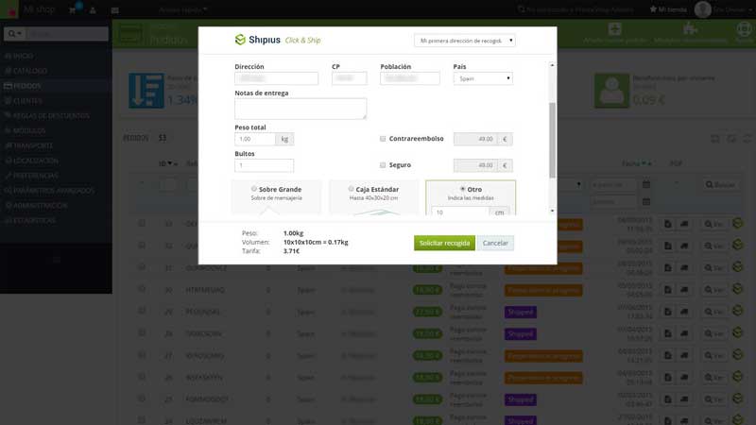
Task: Click the envelope messages icon in the top bar
Action: 114,9
